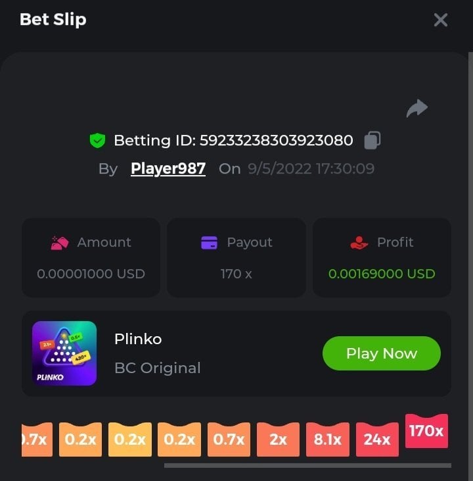Viewport: 473px width, 481px height.
Task: Copy the Betting ID with copy icon
Action: click(x=372, y=140)
